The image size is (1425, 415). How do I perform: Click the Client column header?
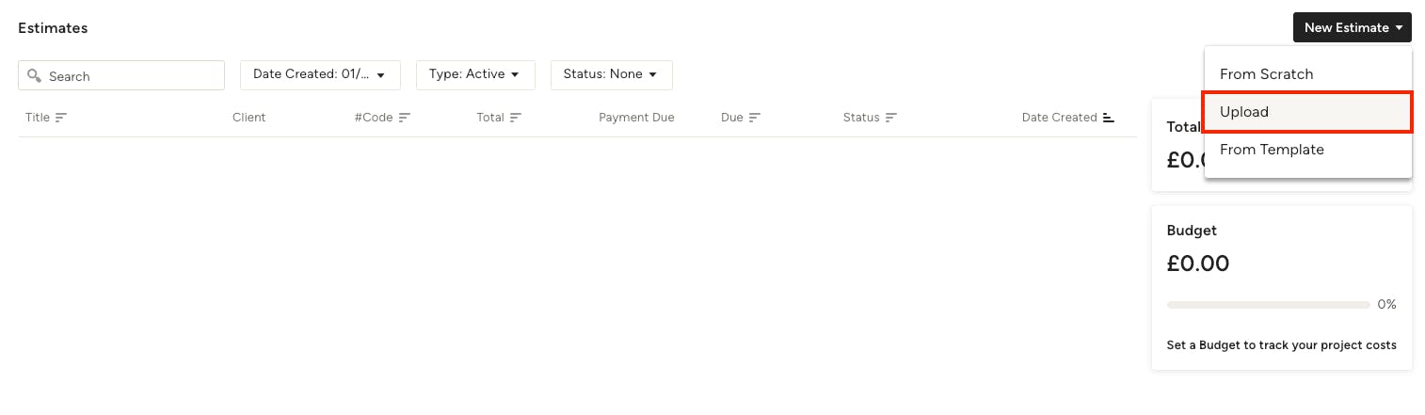click(x=249, y=118)
